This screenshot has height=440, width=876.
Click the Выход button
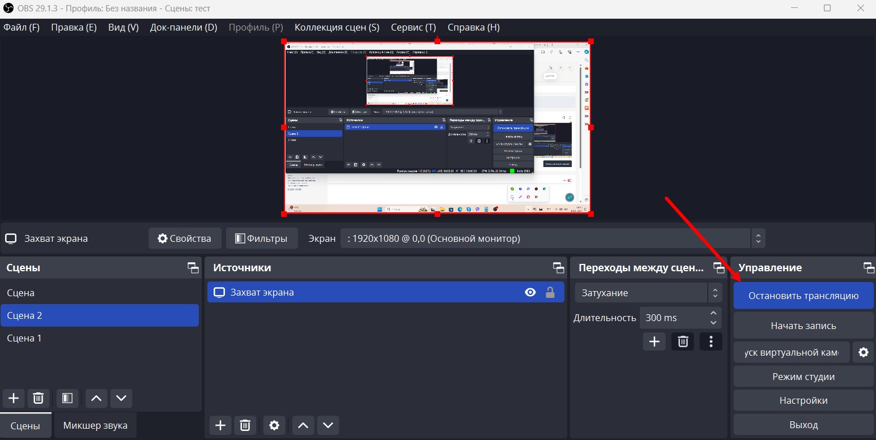click(x=803, y=424)
